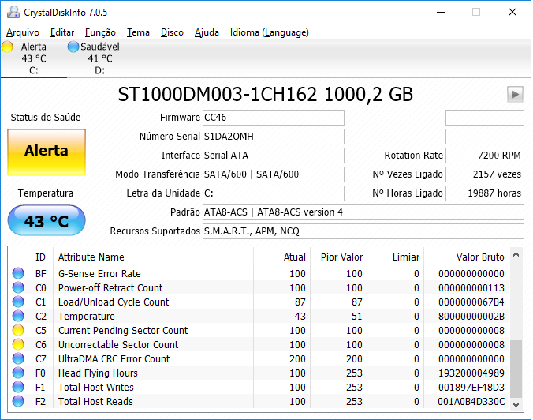Select the Total Host Reads row
Viewport: 533px width, 420px height.
pos(259,401)
